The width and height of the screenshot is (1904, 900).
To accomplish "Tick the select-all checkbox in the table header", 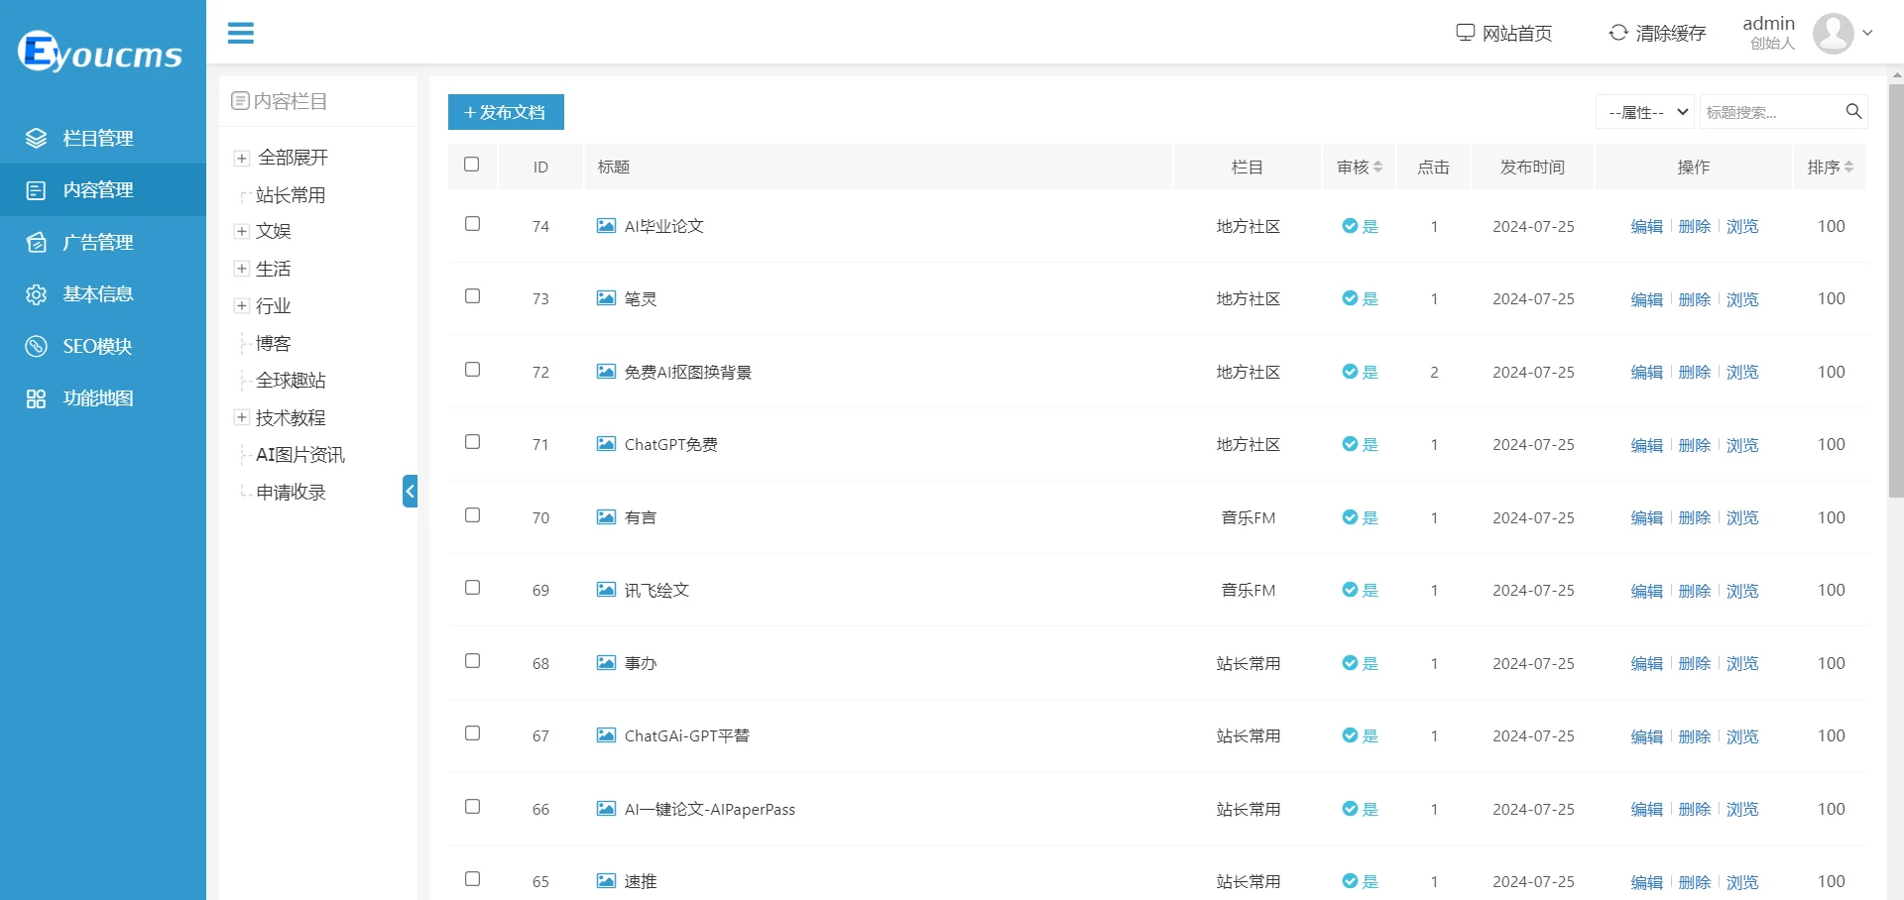I will tap(472, 165).
